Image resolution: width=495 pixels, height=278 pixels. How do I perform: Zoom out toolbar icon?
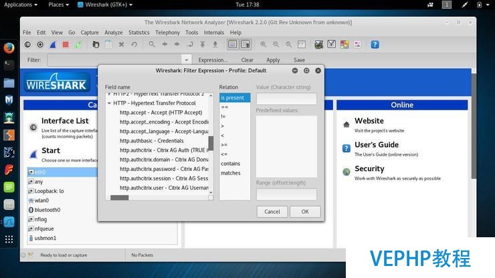click(x=276, y=45)
